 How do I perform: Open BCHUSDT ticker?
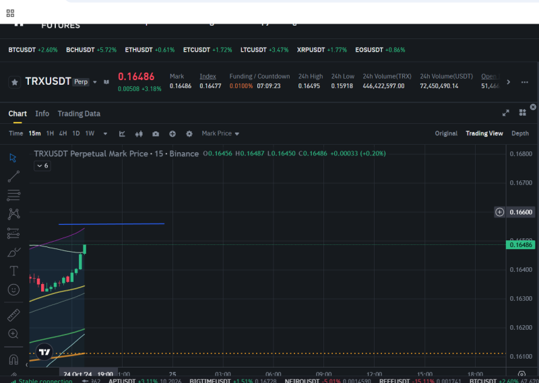click(x=91, y=50)
